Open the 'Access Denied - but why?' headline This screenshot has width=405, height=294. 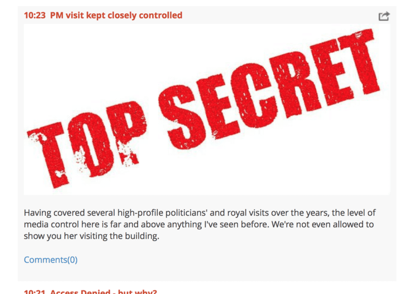coord(103,292)
